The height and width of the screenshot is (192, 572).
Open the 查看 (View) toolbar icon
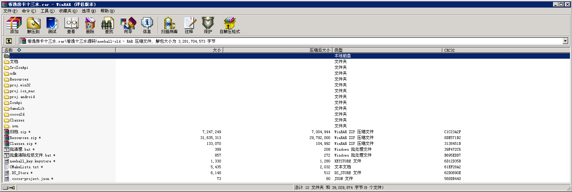71,25
